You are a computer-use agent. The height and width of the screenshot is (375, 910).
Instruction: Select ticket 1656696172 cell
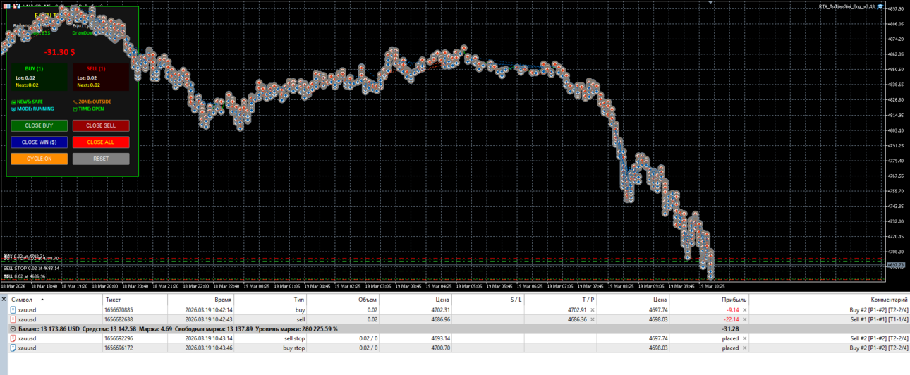coord(119,348)
